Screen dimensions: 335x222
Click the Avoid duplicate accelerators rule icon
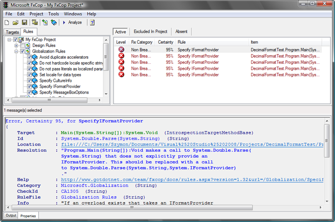[x=34, y=57]
